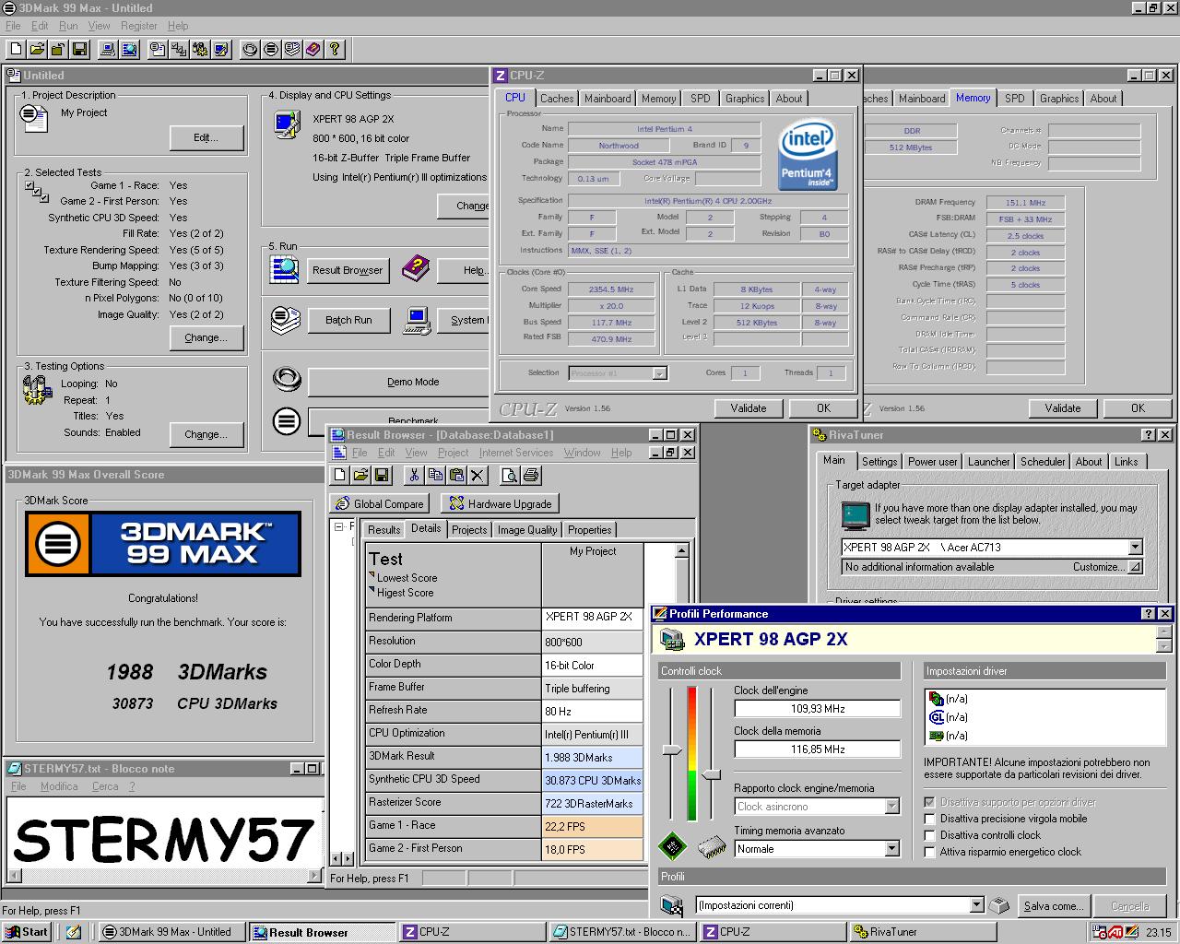Open the Timing memoria avanzato Normale dropdown
1180x944 pixels.
pos(891,849)
